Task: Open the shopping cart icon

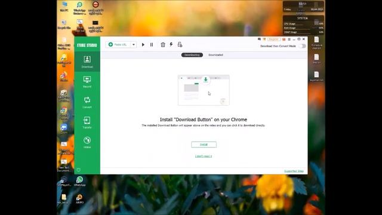Action: tap(264, 39)
